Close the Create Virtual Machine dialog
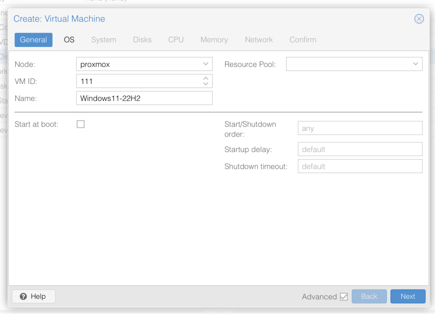 pyautogui.click(x=419, y=19)
